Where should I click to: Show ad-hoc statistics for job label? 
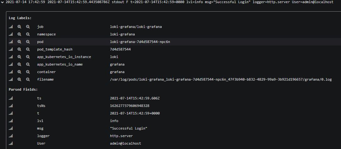(x=11, y=27)
